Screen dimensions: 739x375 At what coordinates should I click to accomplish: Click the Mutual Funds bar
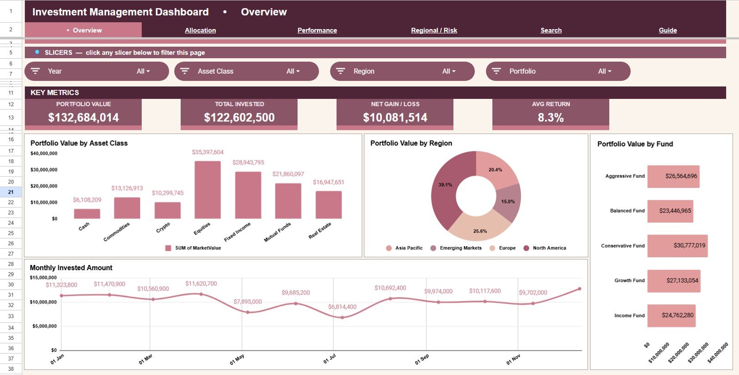point(288,201)
